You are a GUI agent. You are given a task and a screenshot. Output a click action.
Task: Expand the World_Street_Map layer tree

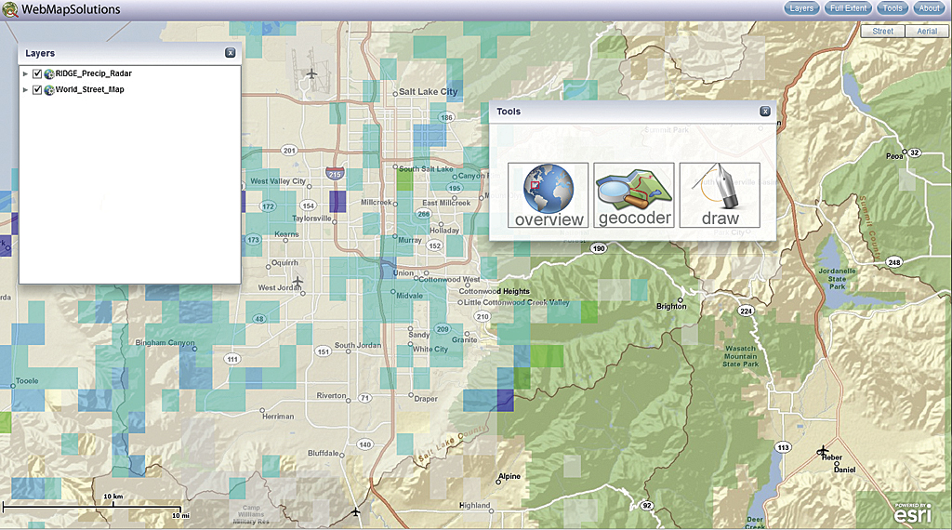[25, 90]
